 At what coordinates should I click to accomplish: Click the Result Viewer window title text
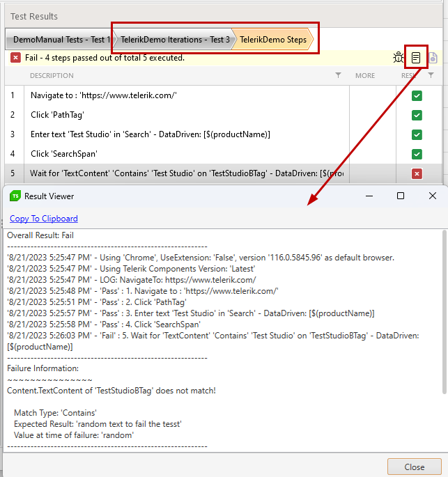click(x=49, y=196)
